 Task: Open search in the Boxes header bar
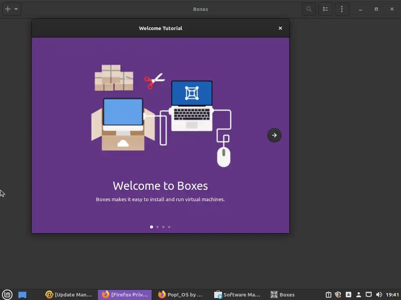(309, 9)
